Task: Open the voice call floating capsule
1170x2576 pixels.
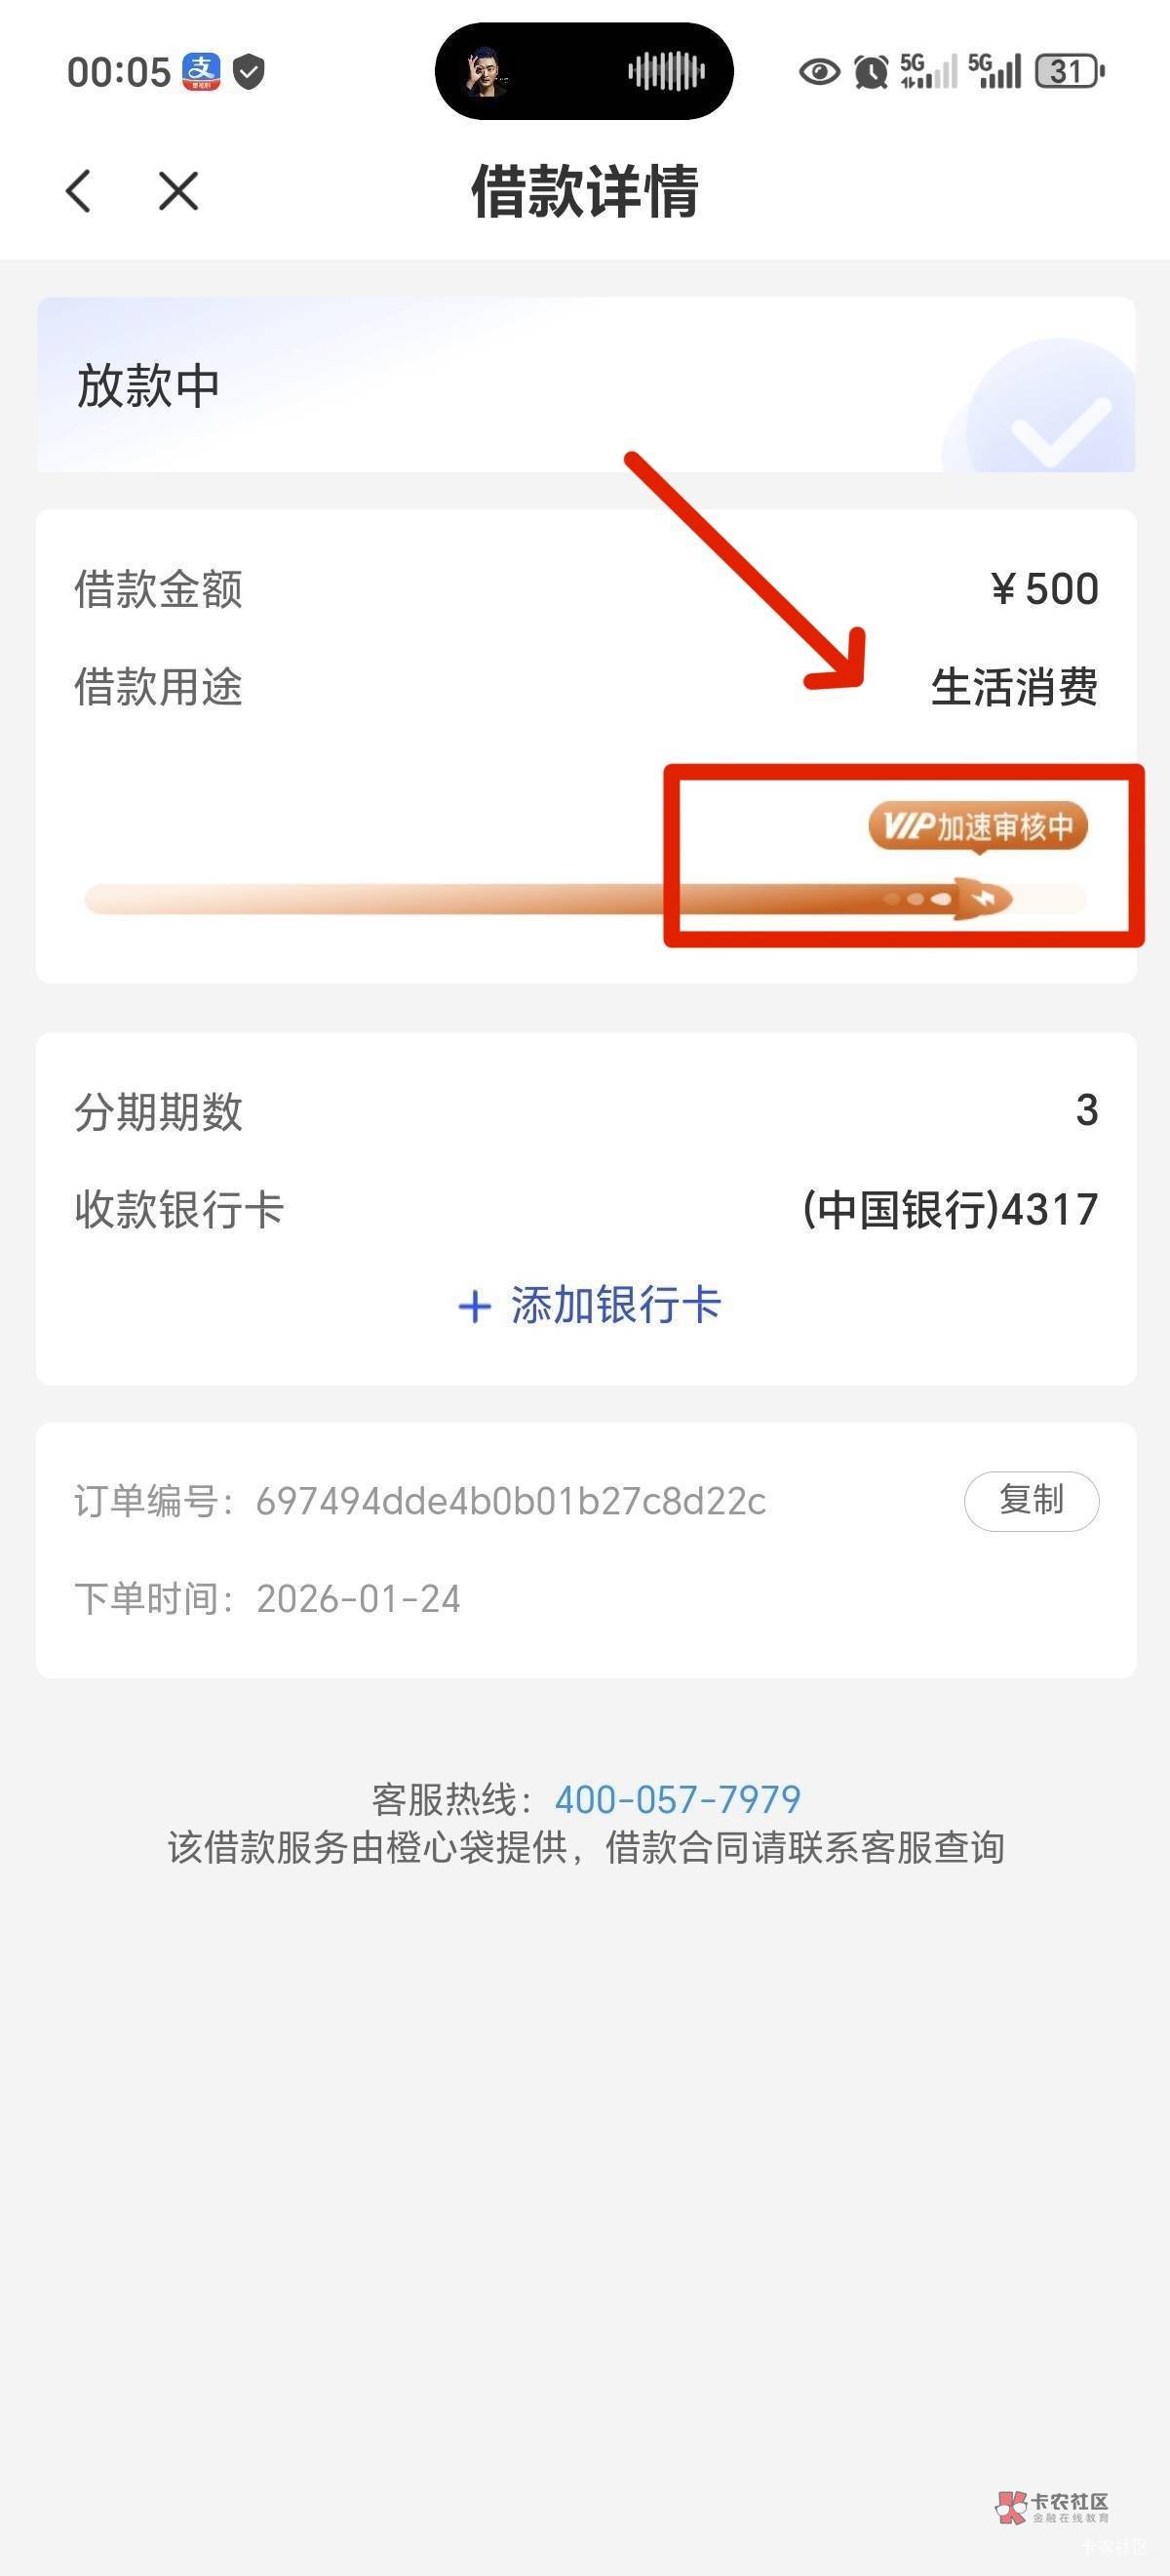Action: (x=584, y=72)
